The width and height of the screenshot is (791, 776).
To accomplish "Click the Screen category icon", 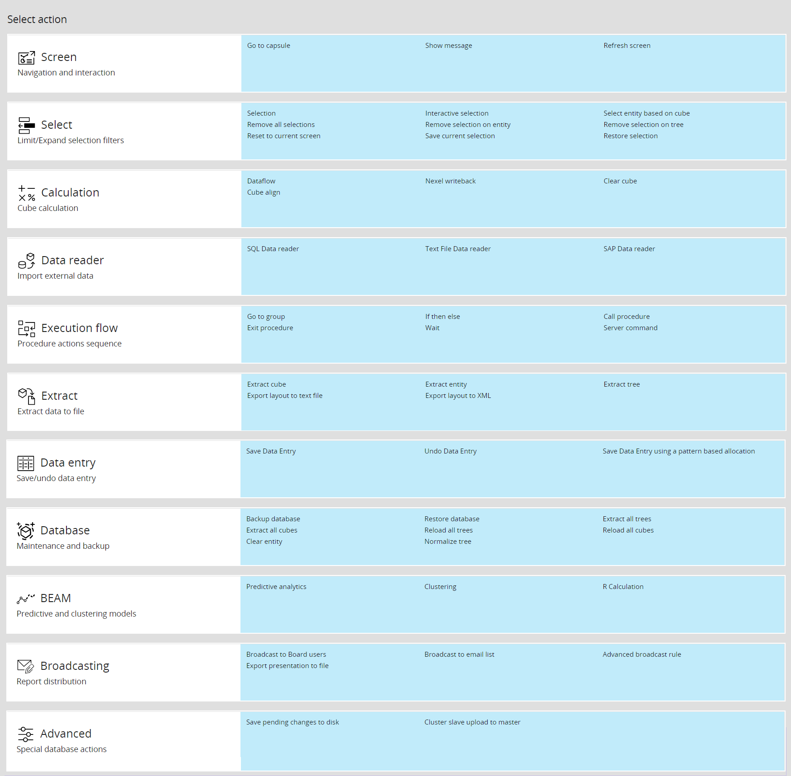I will (x=27, y=57).
